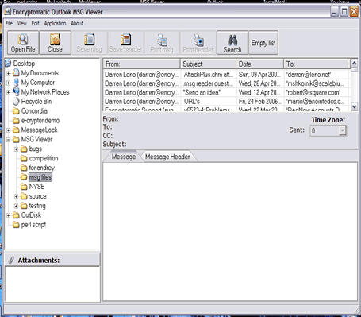Click the Open File toolbar button
This screenshot has height=317, width=361.
(23, 43)
